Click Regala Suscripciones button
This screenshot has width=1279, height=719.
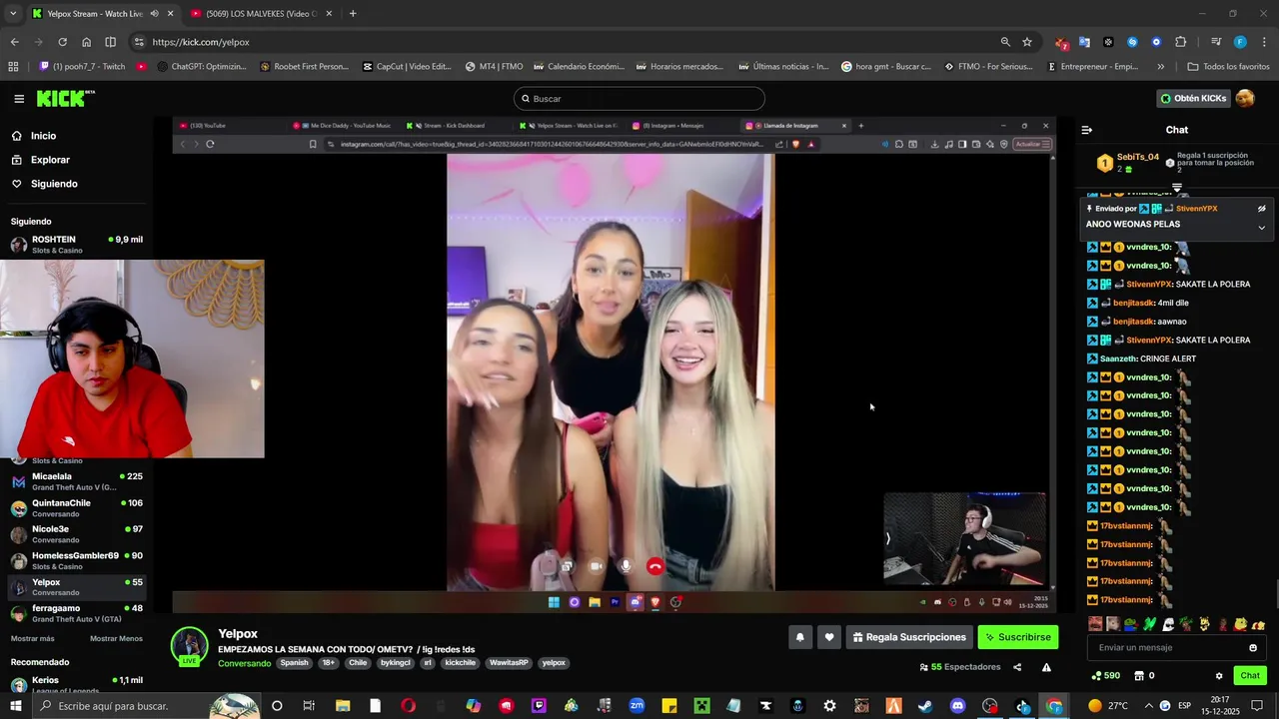tap(909, 637)
